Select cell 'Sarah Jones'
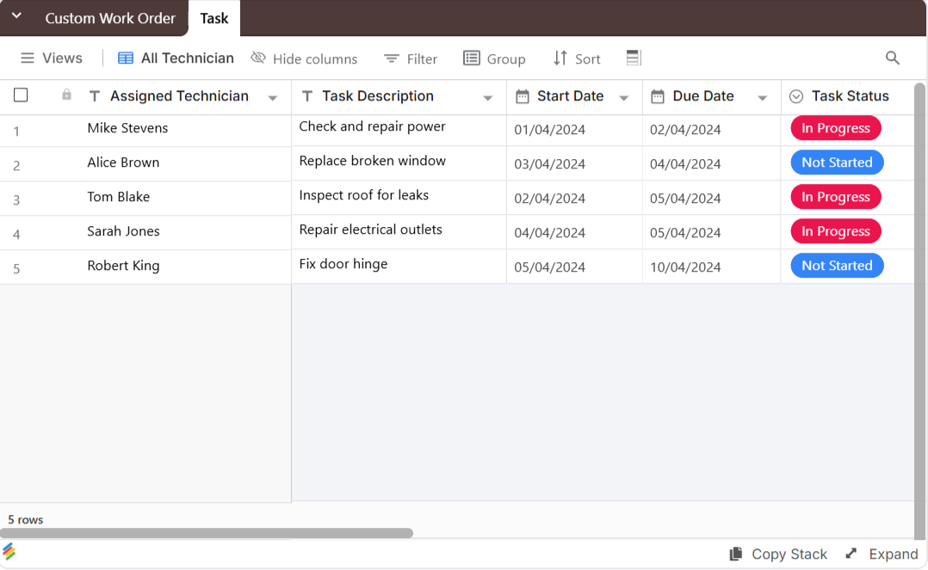928x570 pixels. (123, 230)
